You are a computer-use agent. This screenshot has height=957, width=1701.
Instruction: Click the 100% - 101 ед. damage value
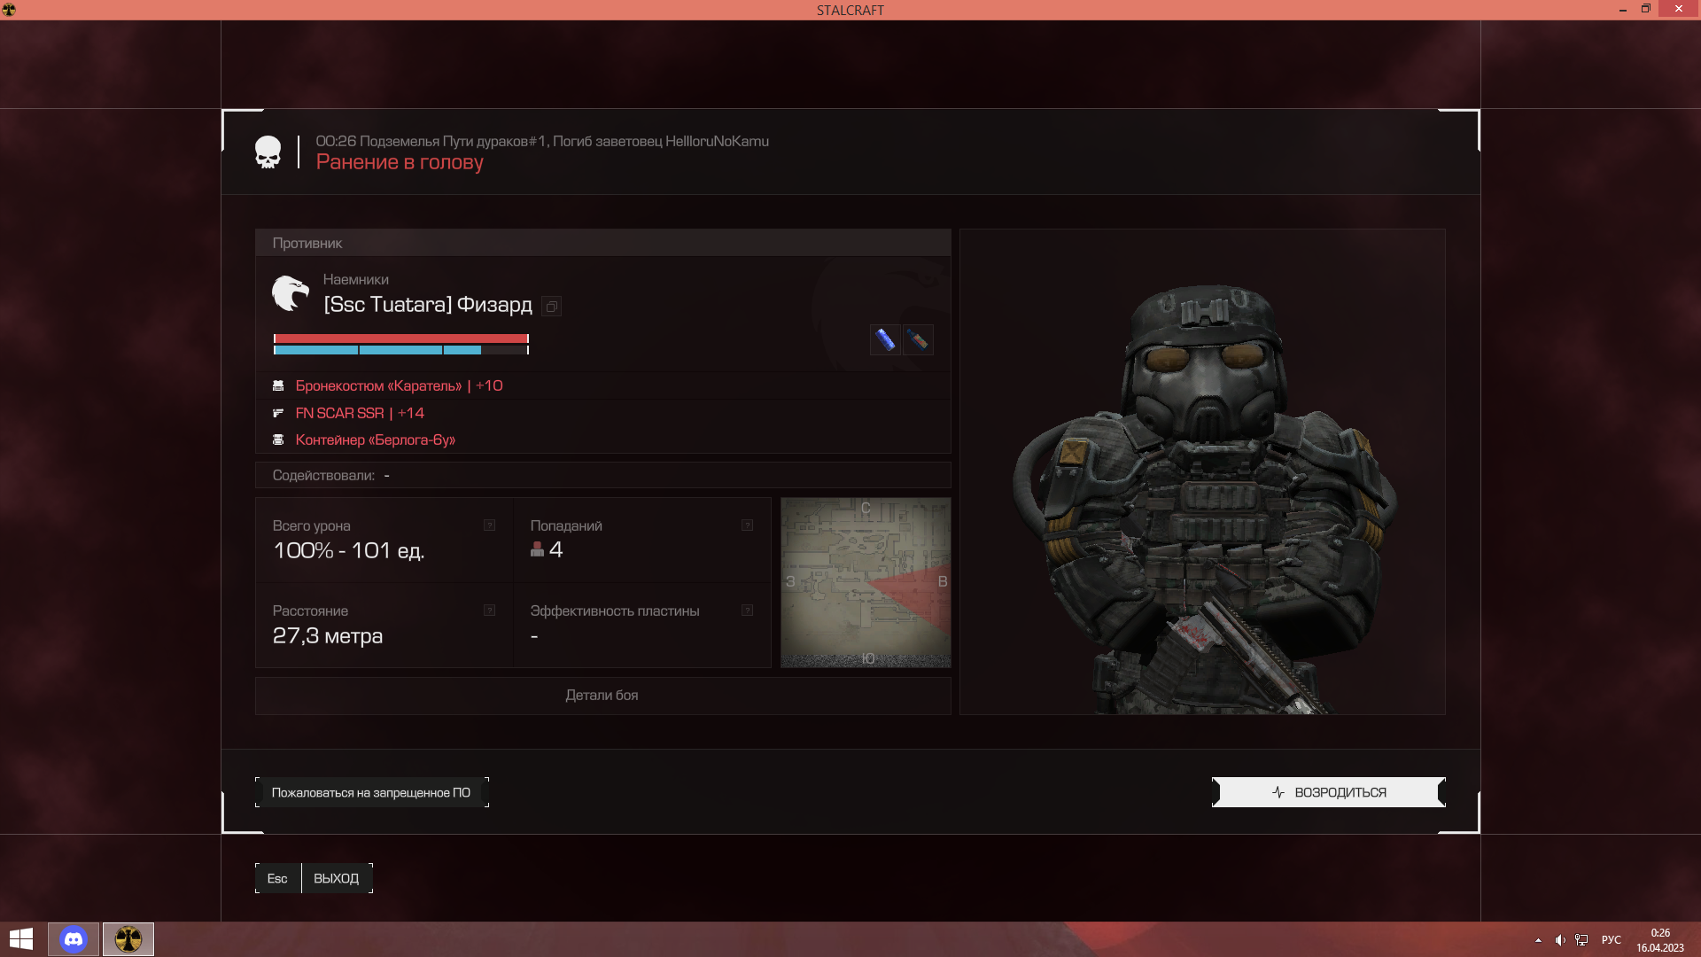point(348,550)
